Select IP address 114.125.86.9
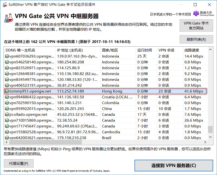The height and width of the screenshot is (175, 217). tap(68, 68)
